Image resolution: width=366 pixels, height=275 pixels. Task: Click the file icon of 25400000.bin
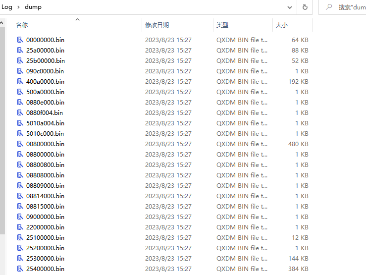coord(20,269)
